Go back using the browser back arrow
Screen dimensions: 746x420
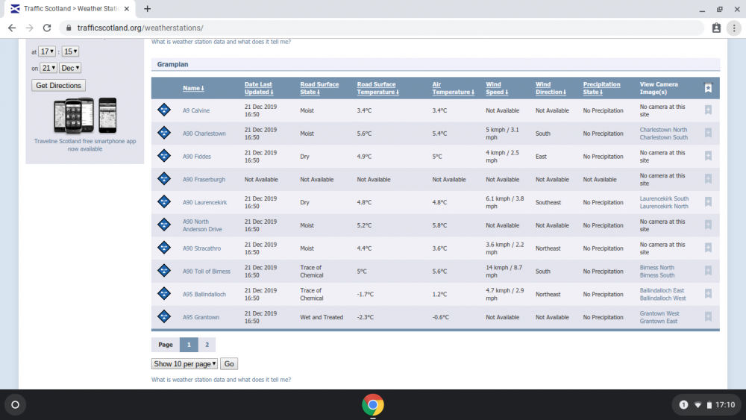tap(12, 28)
